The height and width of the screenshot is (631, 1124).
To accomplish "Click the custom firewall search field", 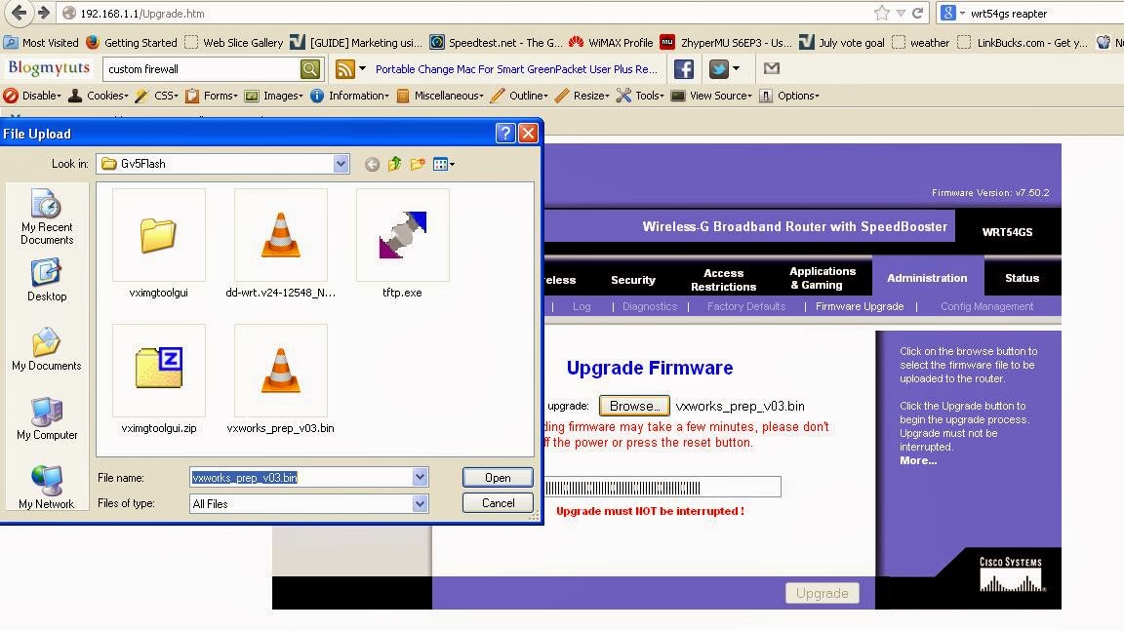I will click(203, 69).
